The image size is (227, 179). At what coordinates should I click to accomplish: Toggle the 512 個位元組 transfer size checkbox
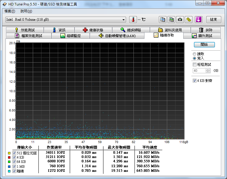[14, 153]
